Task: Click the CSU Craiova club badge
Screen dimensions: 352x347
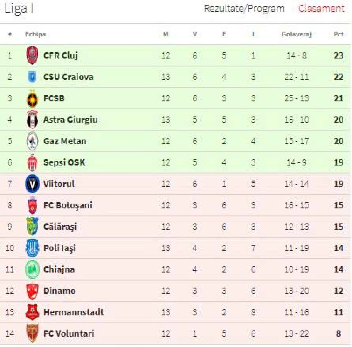Action: (32, 77)
